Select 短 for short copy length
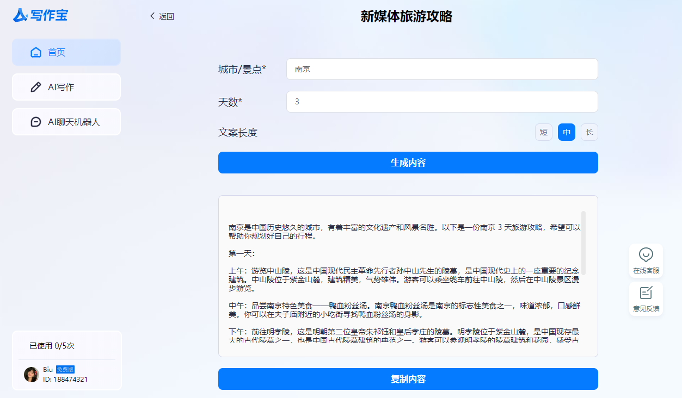Image resolution: width=682 pixels, height=398 pixels. (543, 132)
